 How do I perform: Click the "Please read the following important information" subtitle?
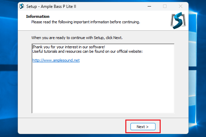[85, 22]
